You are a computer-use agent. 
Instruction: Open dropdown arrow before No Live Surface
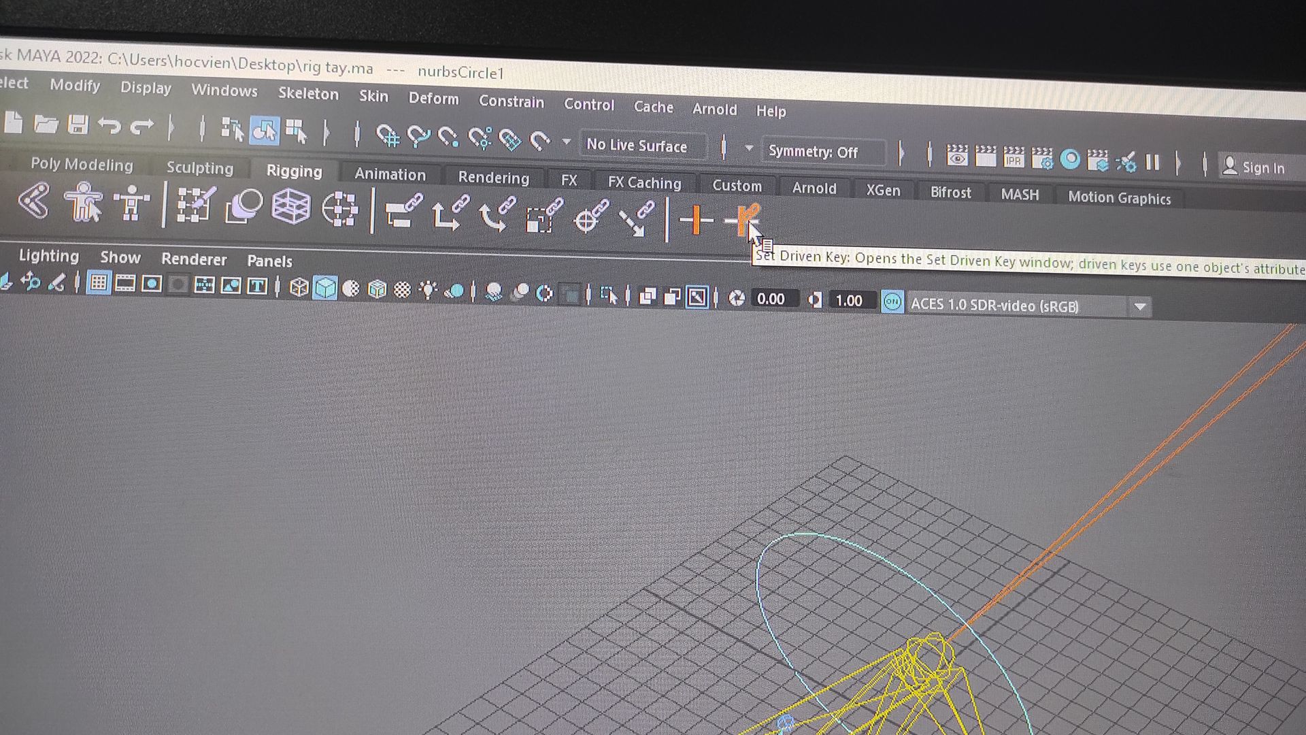click(566, 142)
